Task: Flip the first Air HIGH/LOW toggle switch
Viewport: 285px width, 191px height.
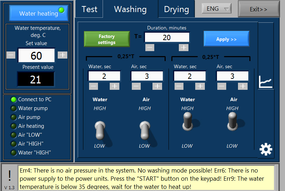Action: click(x=145, y=130)
